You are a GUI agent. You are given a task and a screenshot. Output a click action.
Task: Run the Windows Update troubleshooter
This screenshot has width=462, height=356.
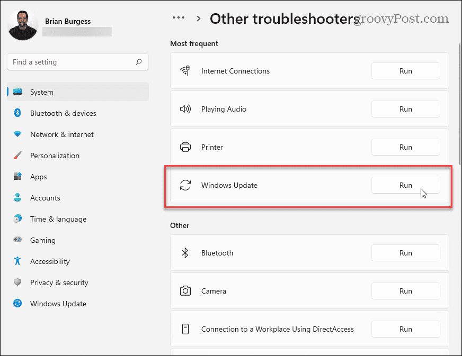click(x=405, y=185)
